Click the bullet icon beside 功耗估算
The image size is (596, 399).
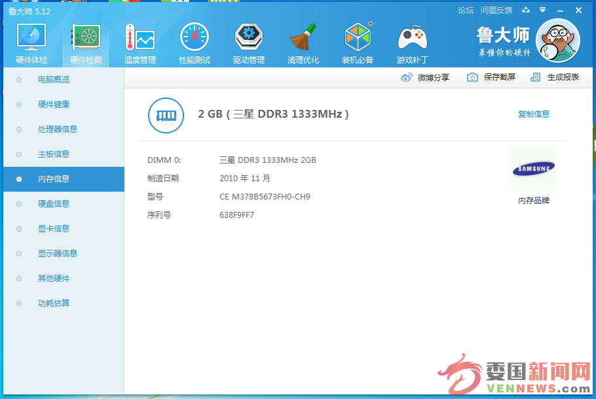(19, 304)
